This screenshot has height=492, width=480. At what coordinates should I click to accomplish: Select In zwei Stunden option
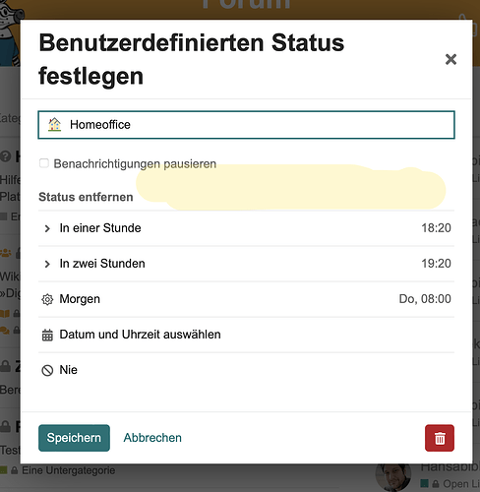pos(246,264)
